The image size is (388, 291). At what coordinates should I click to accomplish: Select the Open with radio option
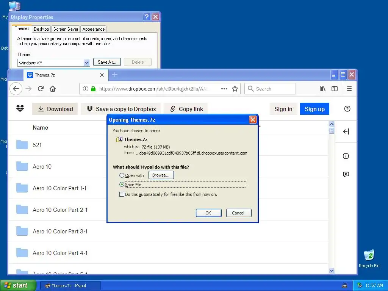point(122,175)
